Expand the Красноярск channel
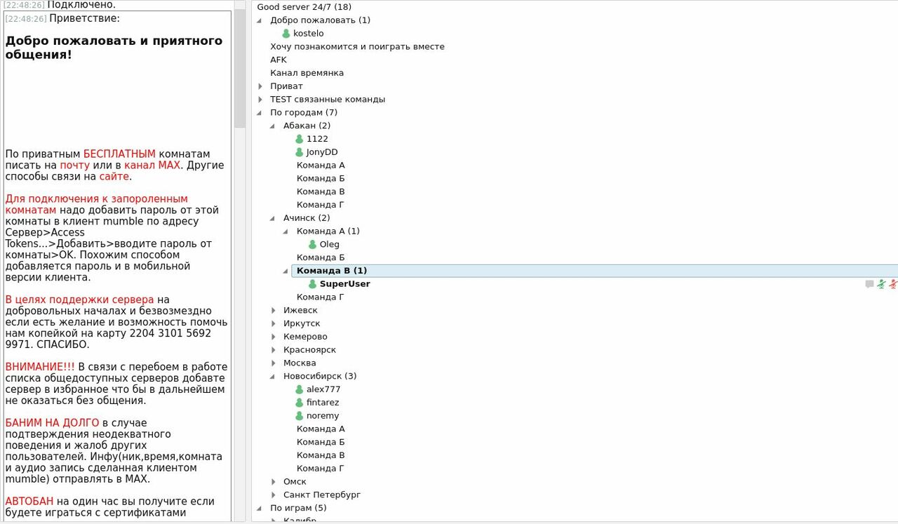 274,350
